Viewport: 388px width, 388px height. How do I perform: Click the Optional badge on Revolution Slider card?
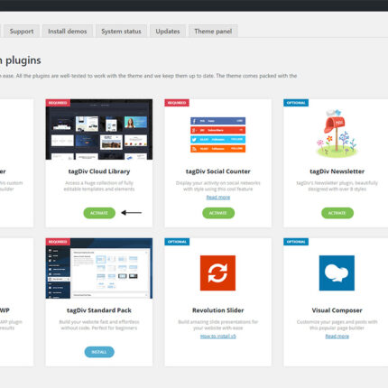177,242
